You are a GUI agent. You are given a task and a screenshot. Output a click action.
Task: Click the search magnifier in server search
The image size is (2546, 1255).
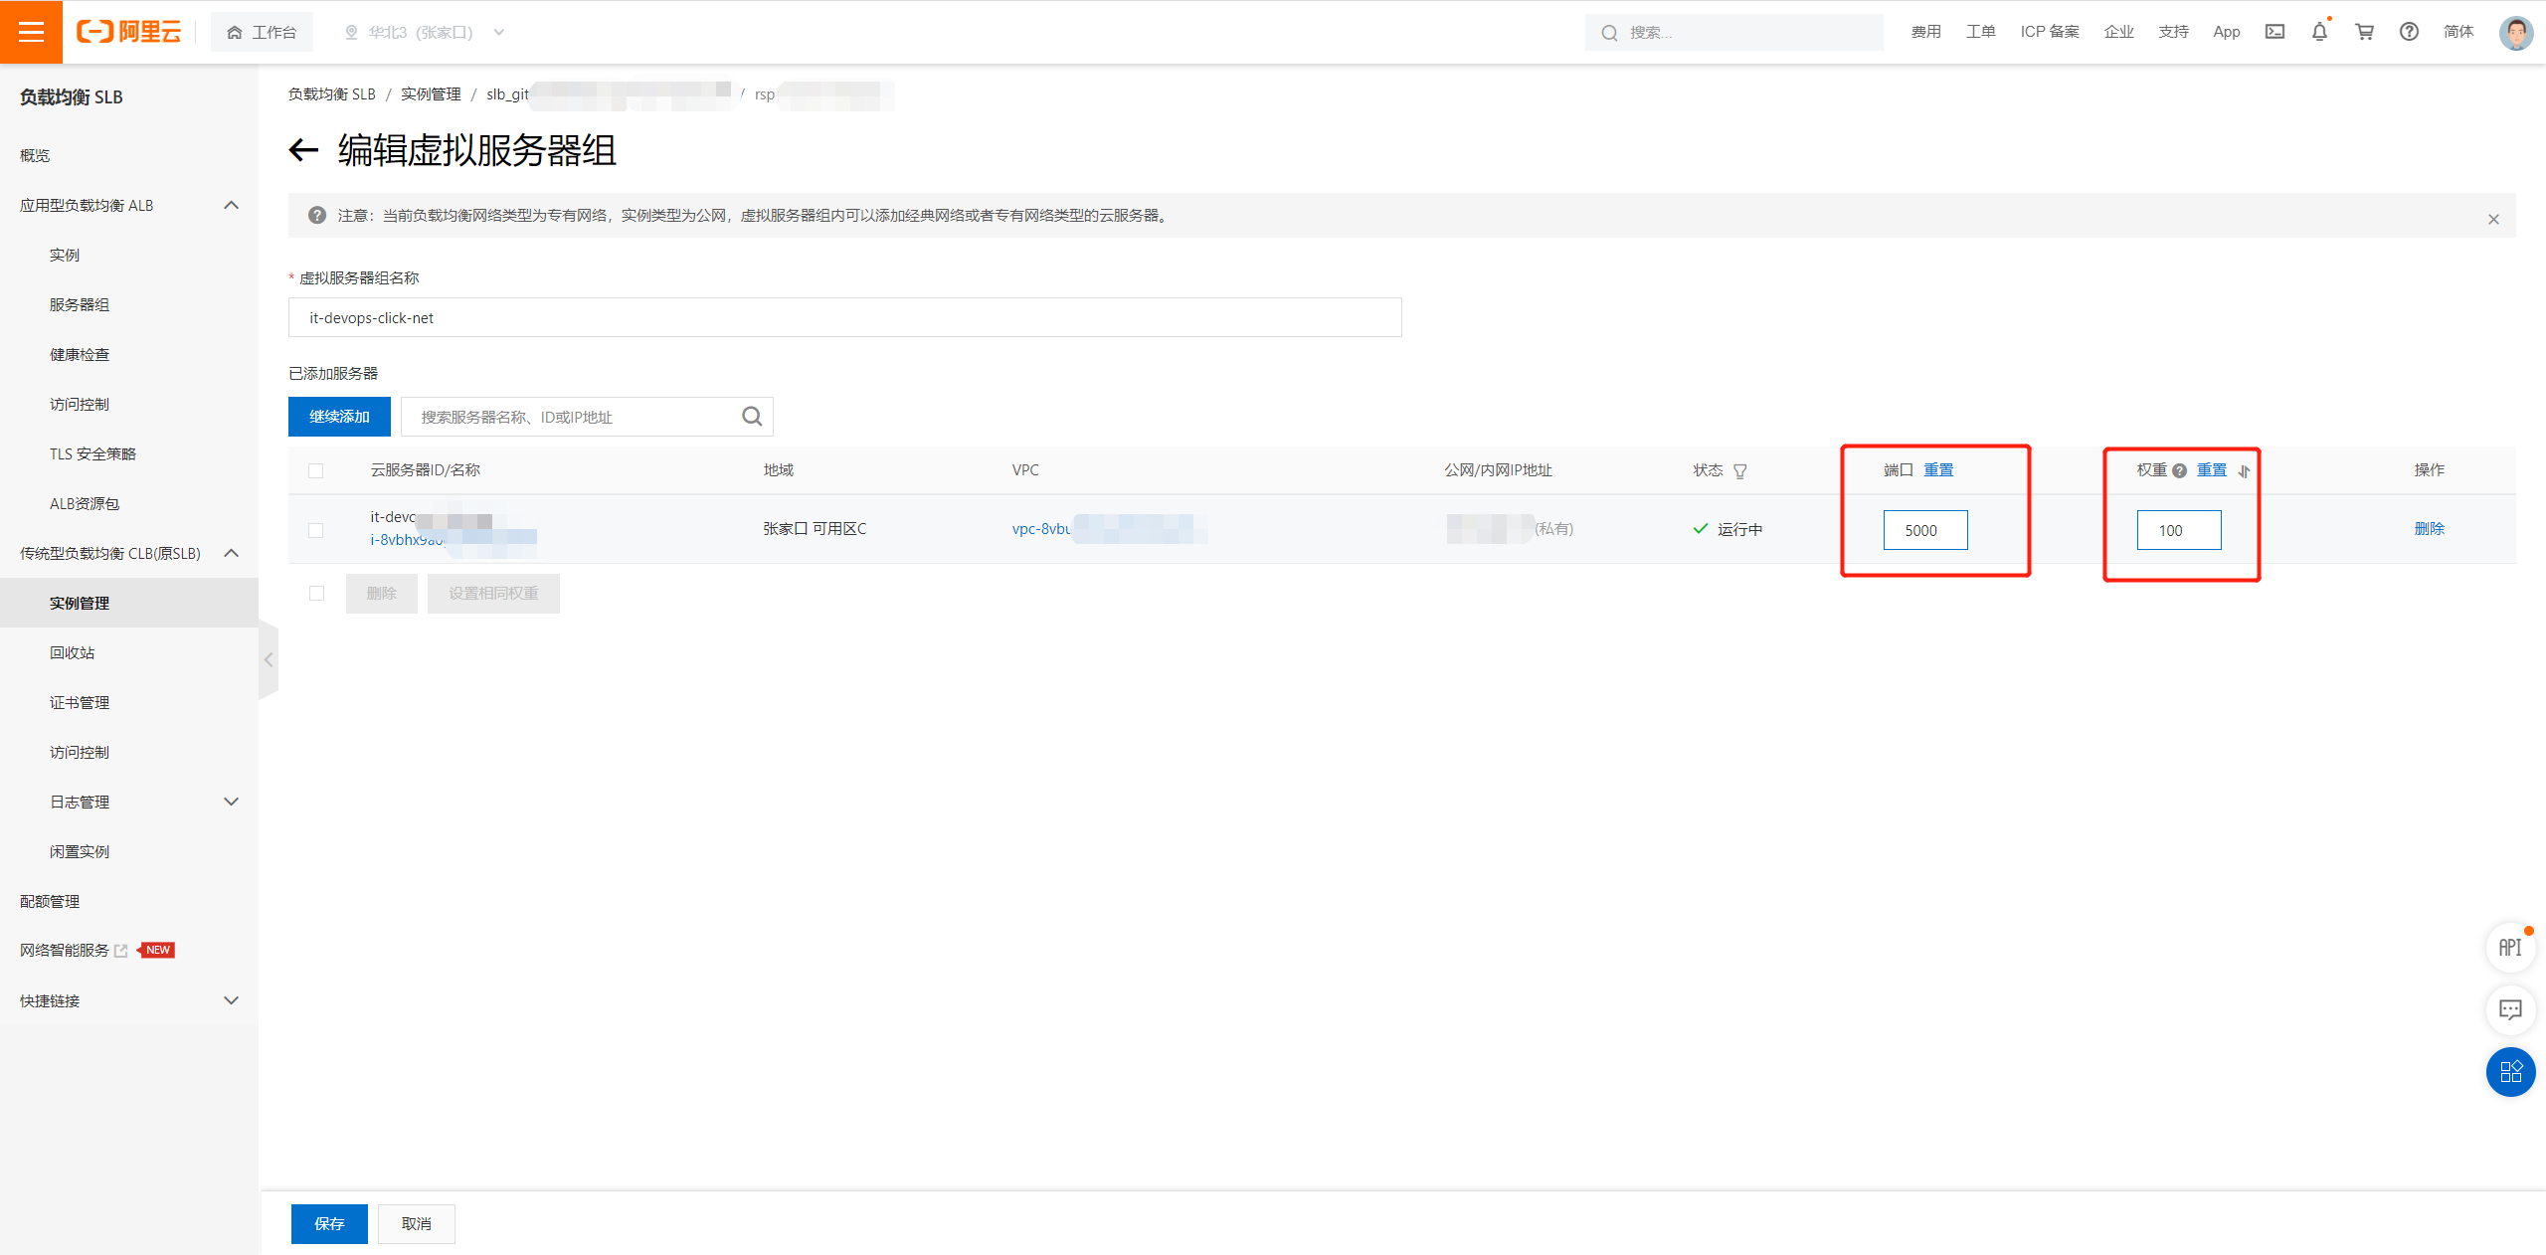[752, 417]
